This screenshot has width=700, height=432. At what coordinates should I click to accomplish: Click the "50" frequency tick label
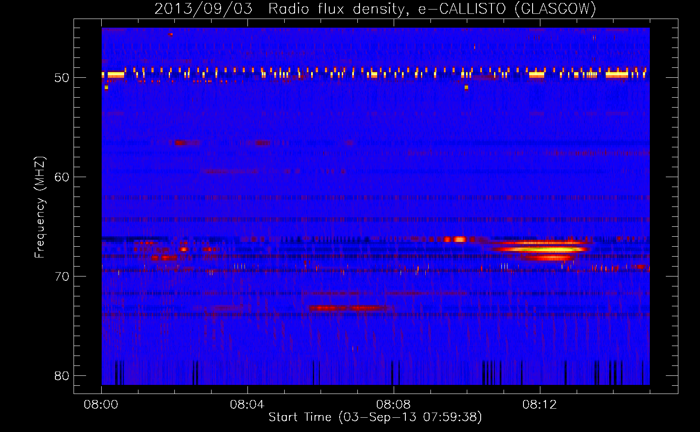(x=62, y=78)
